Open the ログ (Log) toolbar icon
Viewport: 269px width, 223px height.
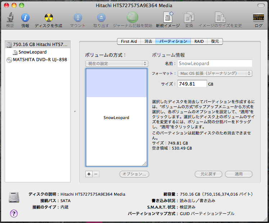click(258, 18)
